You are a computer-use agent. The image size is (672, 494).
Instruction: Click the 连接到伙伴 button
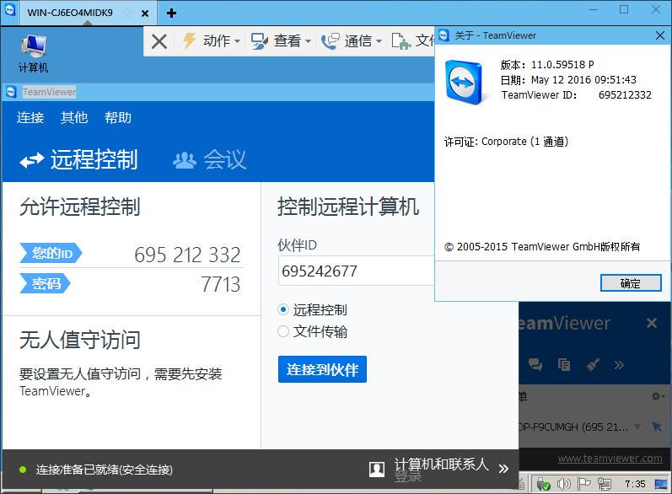coord(322,369)
